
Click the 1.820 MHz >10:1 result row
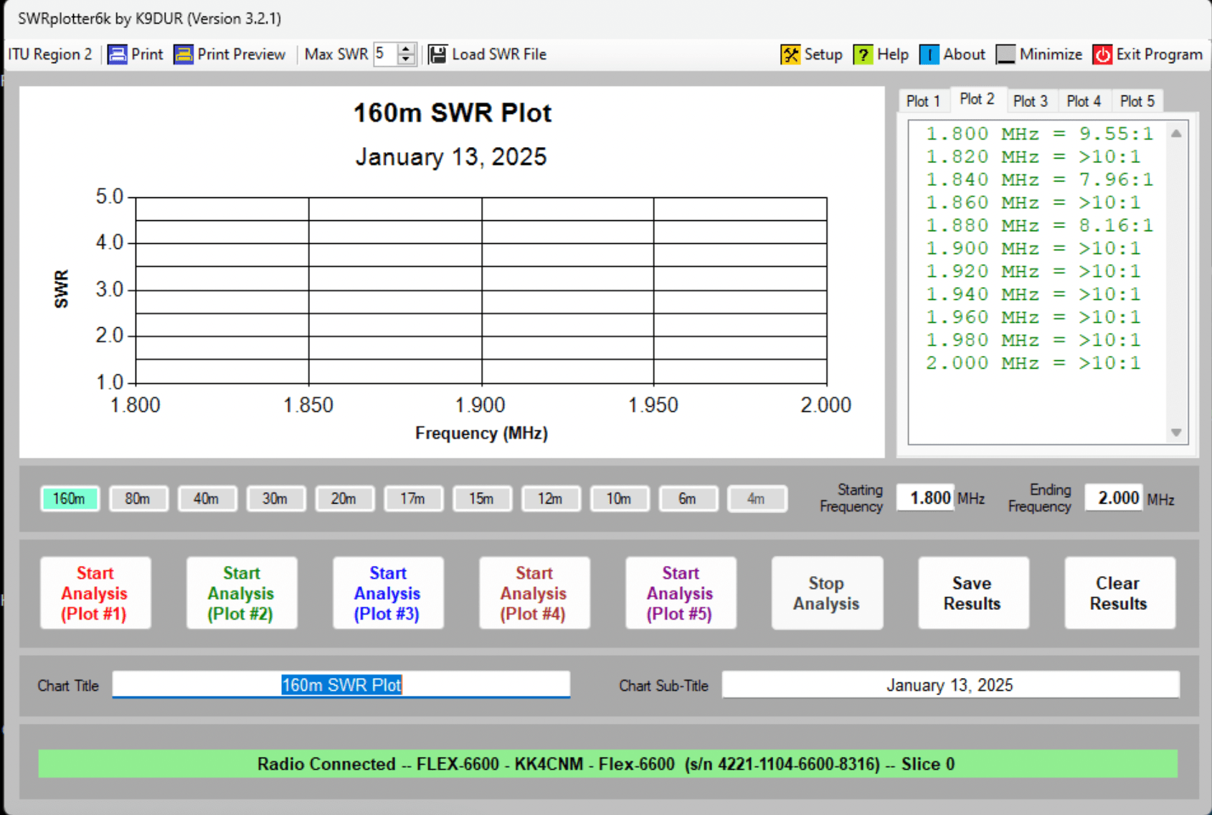coord(1033,157)
